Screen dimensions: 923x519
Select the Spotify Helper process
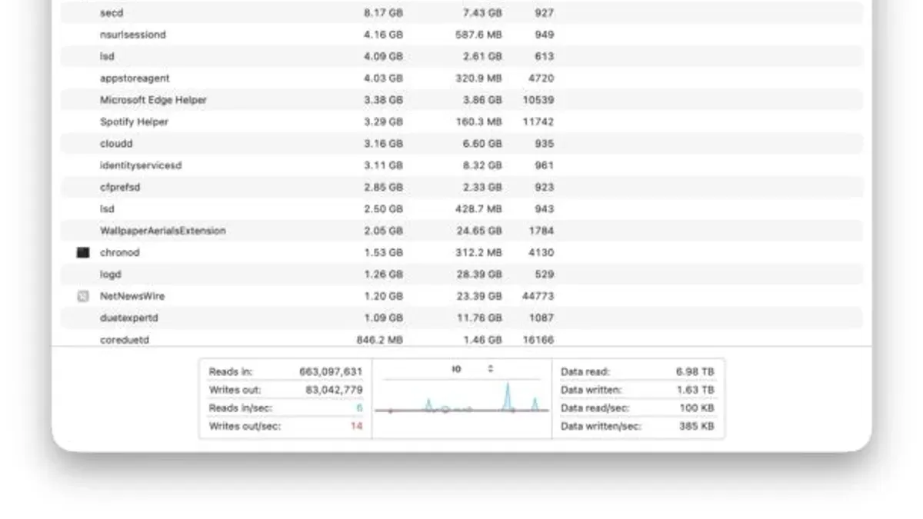pyautogui.click(x=134, y=121)
